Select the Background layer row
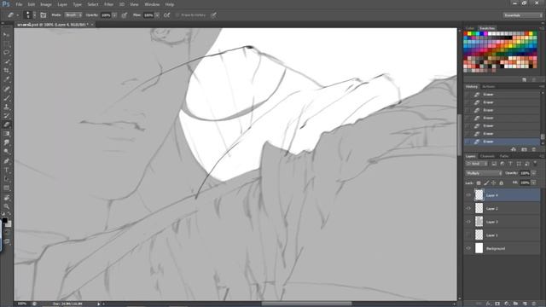Viewport: 546px width, 307px height. coord(502,248)
